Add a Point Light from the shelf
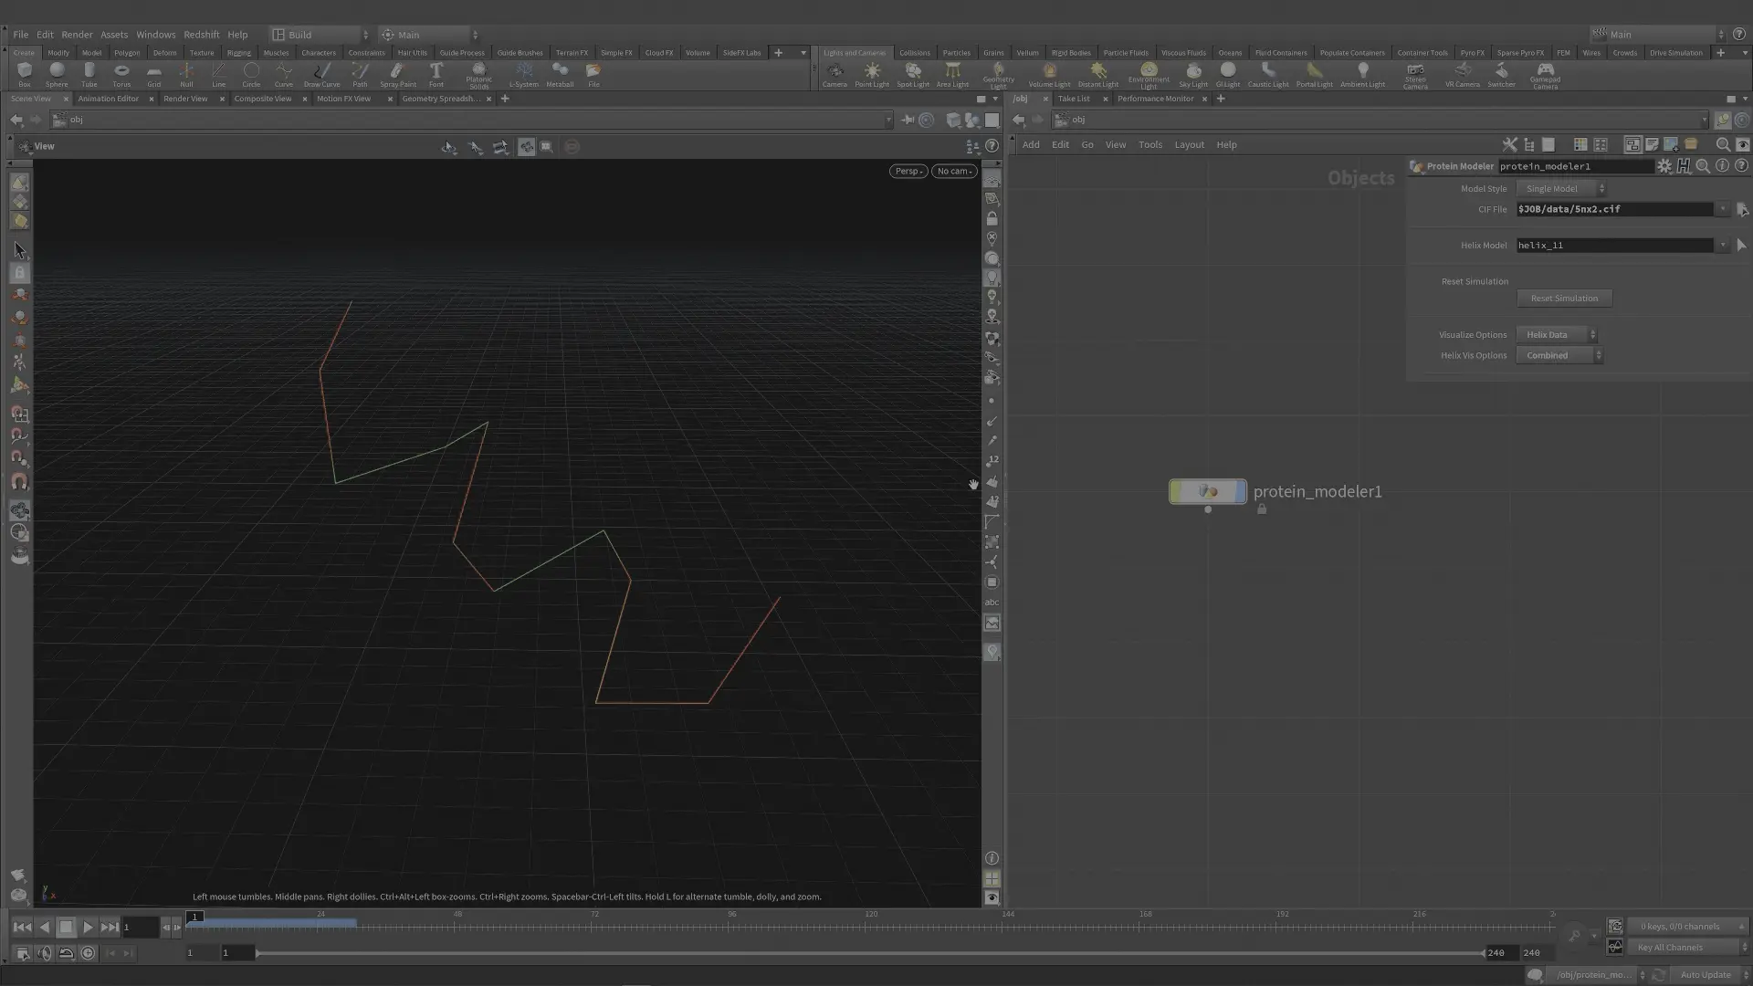 click(x=872, y=74)
